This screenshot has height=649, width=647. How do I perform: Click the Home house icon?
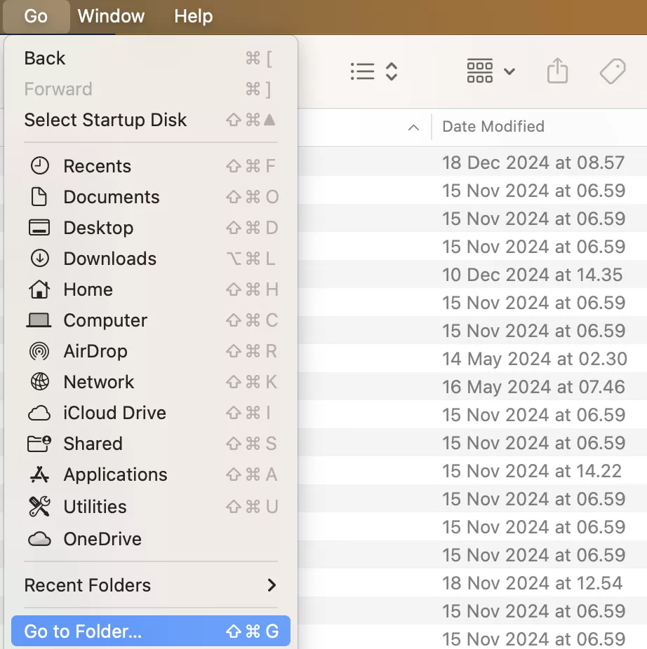(x=39, y=289)
